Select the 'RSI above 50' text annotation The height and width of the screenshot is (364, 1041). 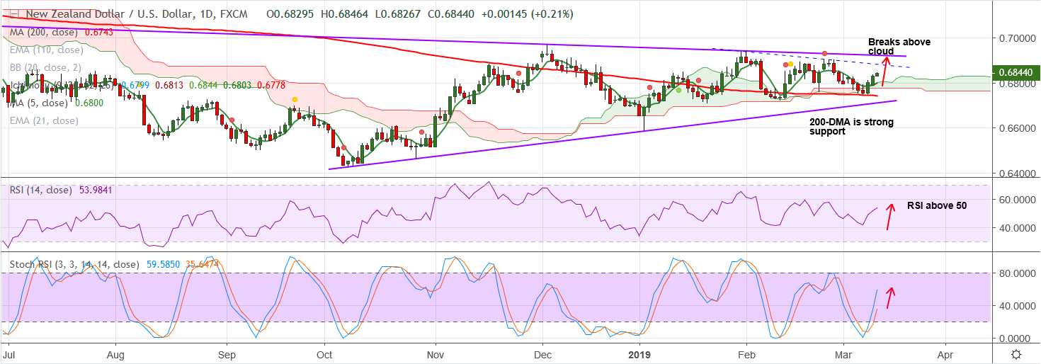(937, 206)
